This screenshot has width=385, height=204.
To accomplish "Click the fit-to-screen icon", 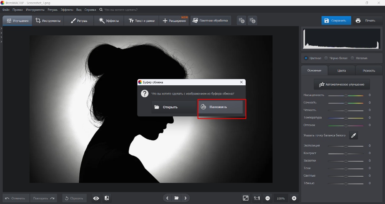I will point(246,198).
